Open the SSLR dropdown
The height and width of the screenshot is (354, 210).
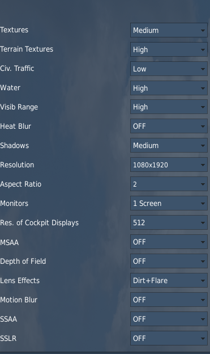169,338
